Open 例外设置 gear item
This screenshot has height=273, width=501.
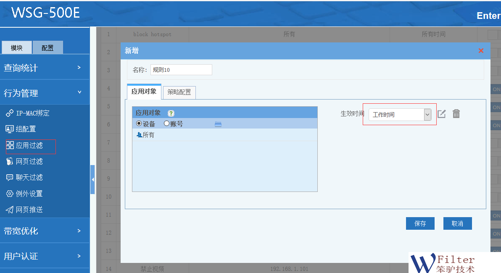[24, 194]
